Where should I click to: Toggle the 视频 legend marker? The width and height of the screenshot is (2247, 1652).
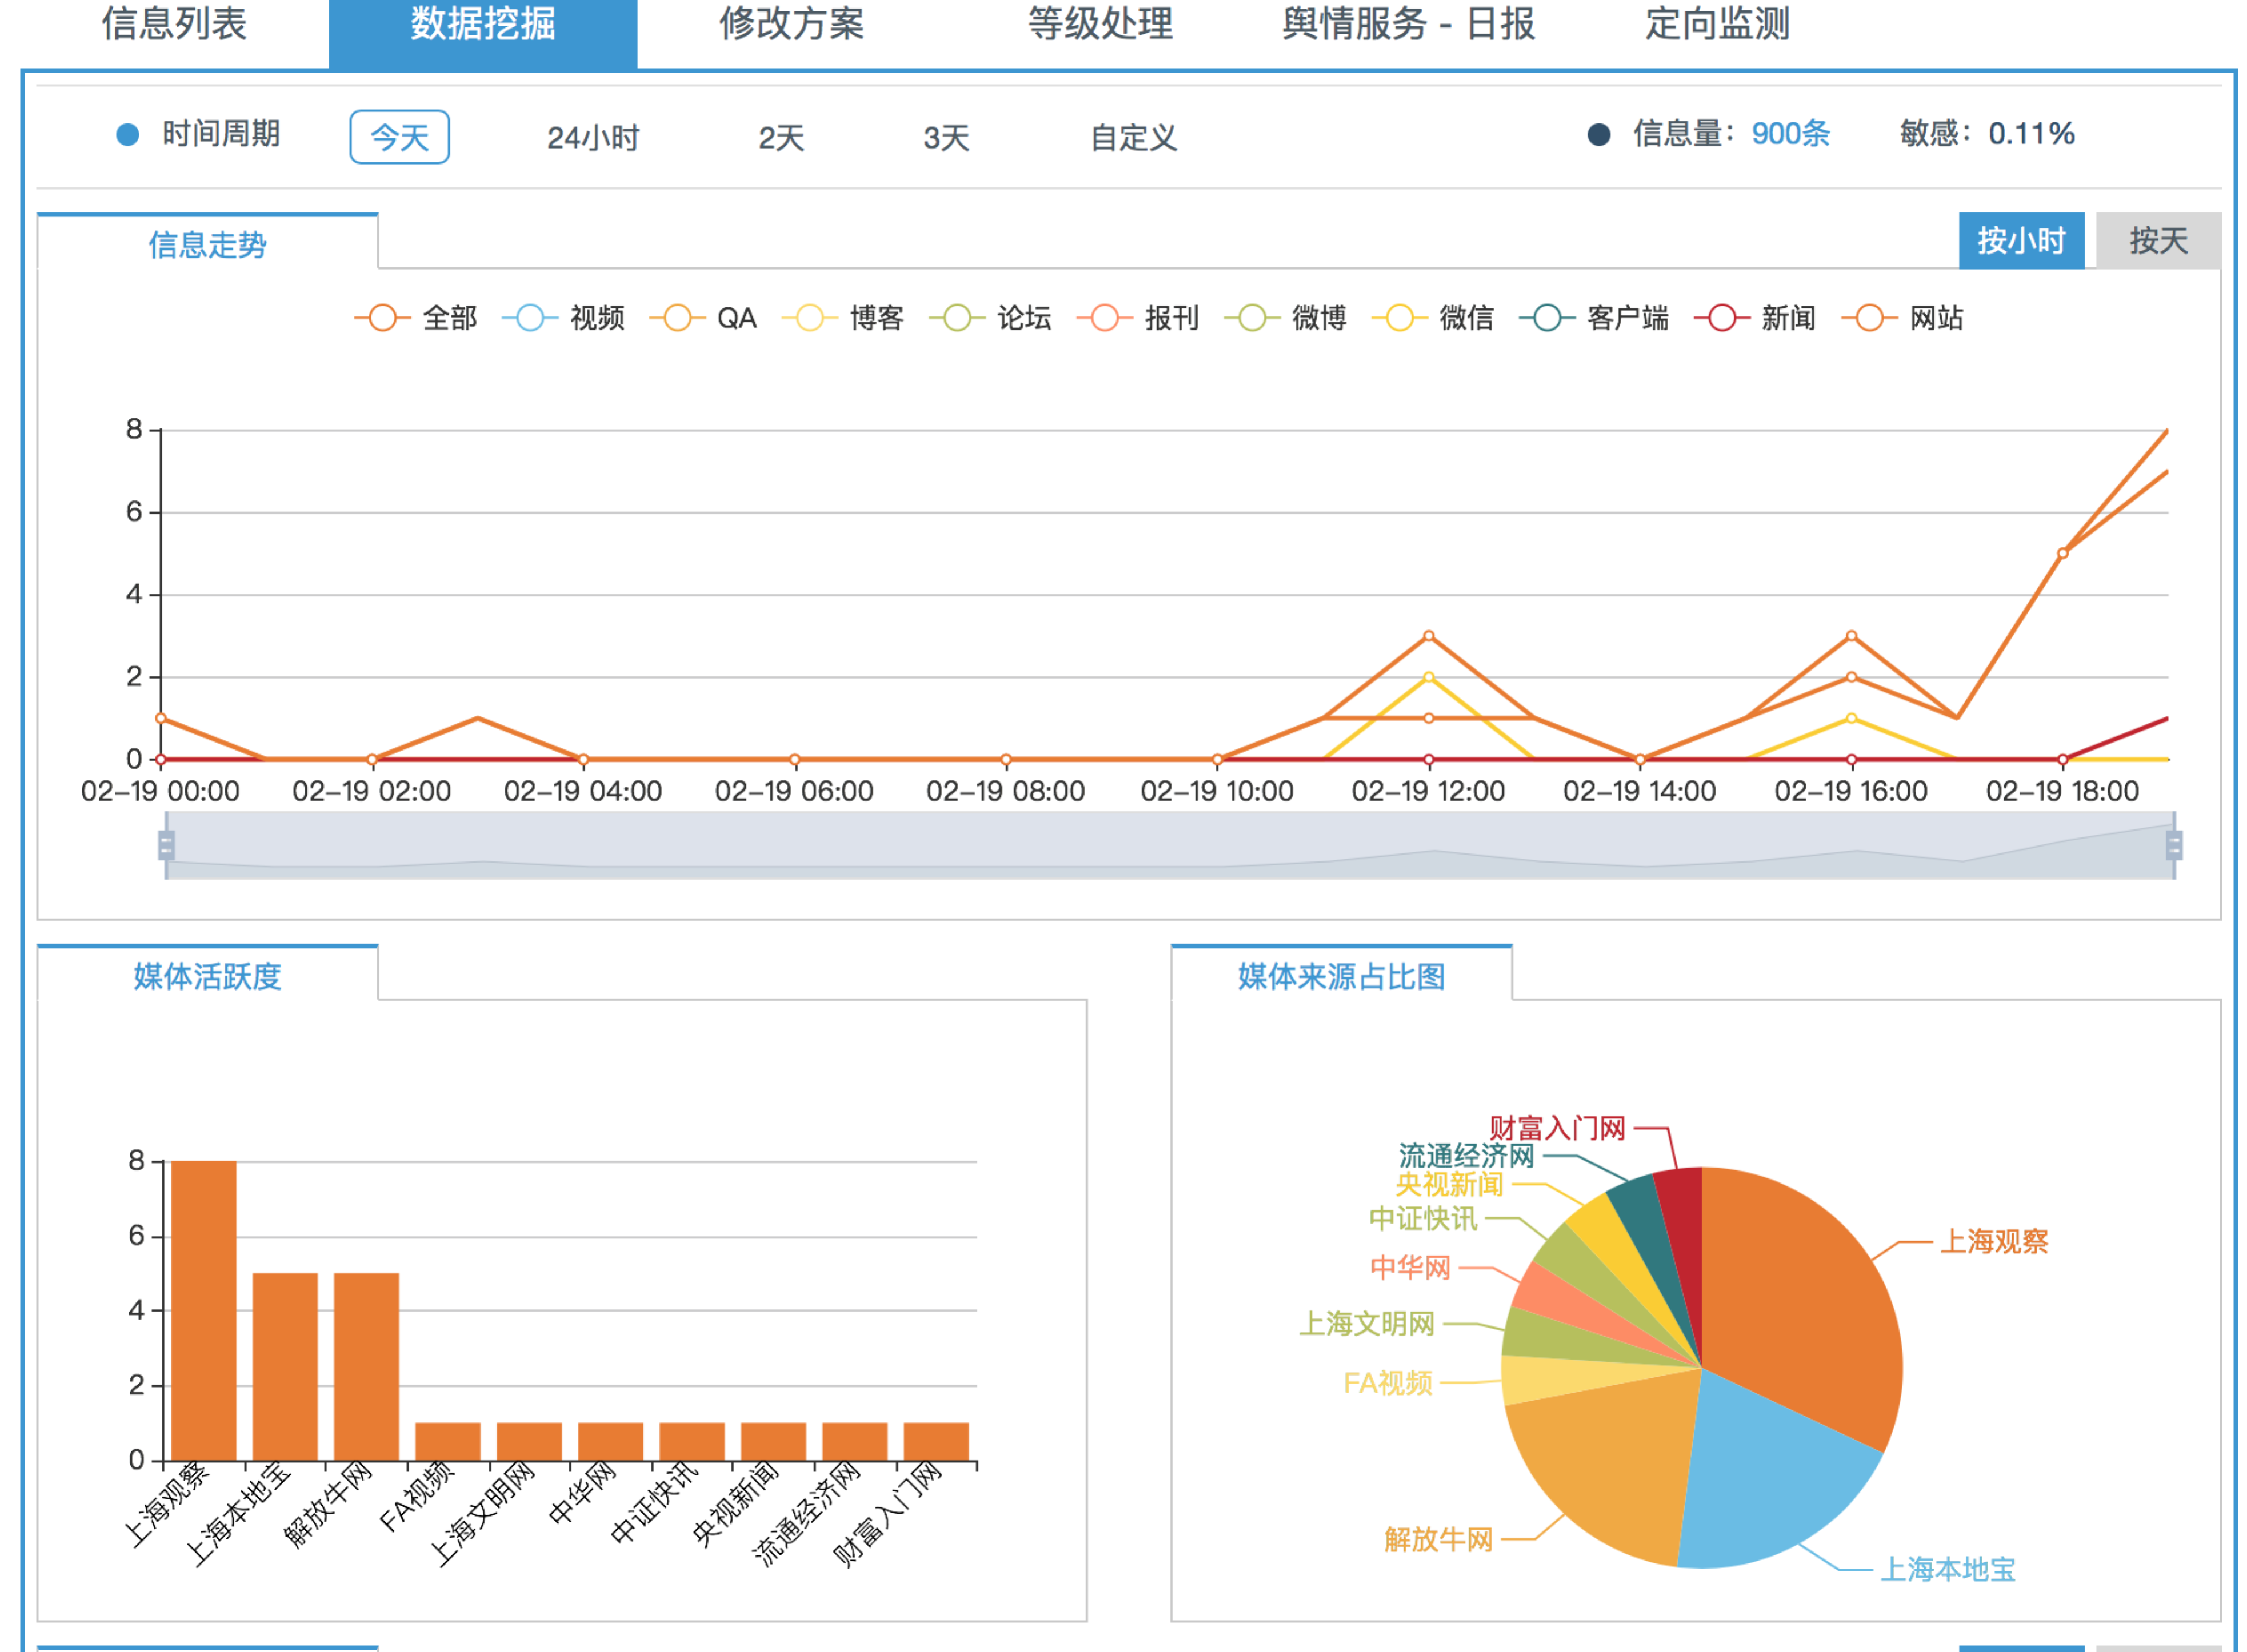click(529, 318)
